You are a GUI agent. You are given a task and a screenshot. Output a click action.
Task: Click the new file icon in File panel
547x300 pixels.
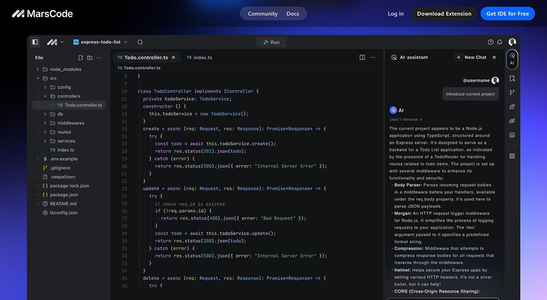(x=81, y=58)
